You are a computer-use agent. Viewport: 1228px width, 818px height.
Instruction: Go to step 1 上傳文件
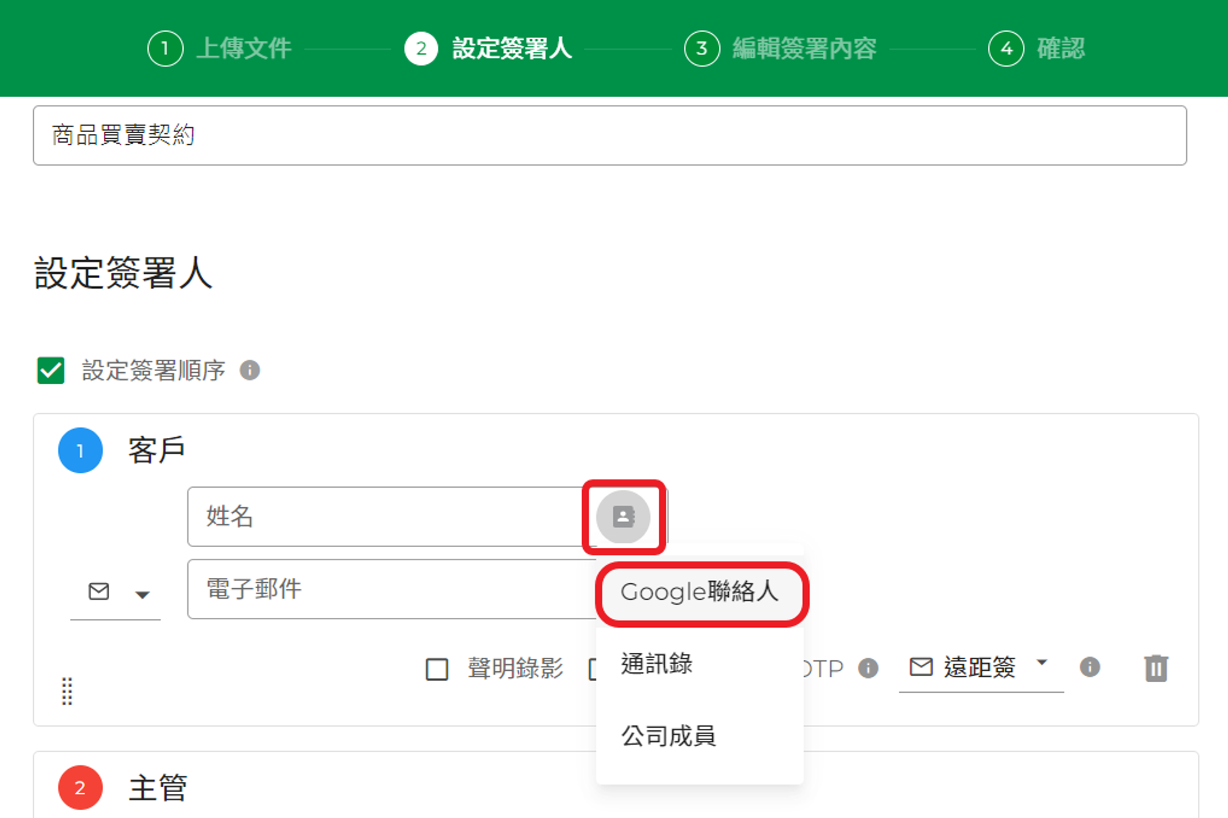(x=219, y=49)
